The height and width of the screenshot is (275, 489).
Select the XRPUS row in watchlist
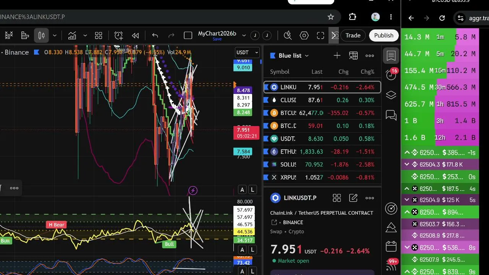322,177
